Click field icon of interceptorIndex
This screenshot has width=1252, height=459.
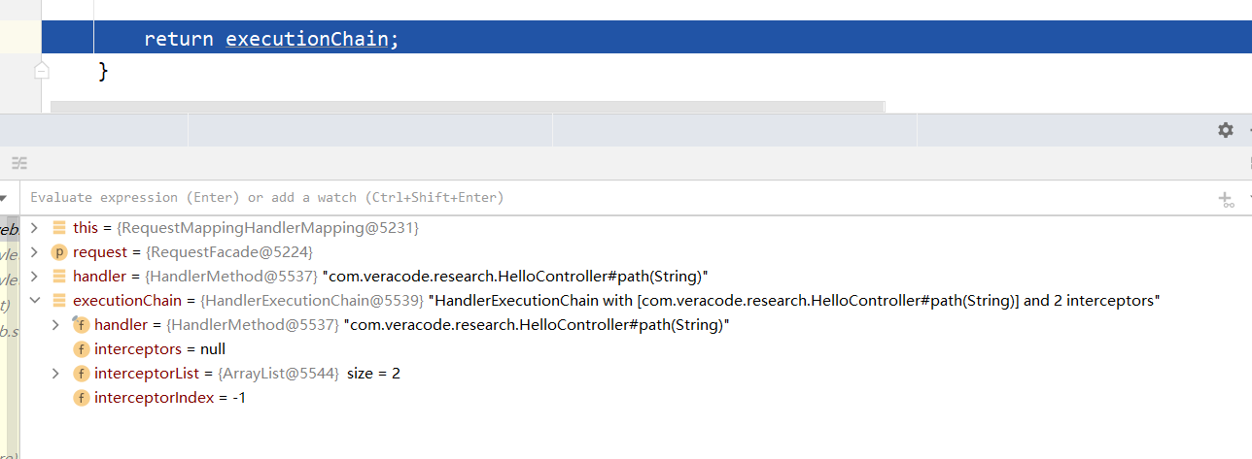[x=82, y=398]
